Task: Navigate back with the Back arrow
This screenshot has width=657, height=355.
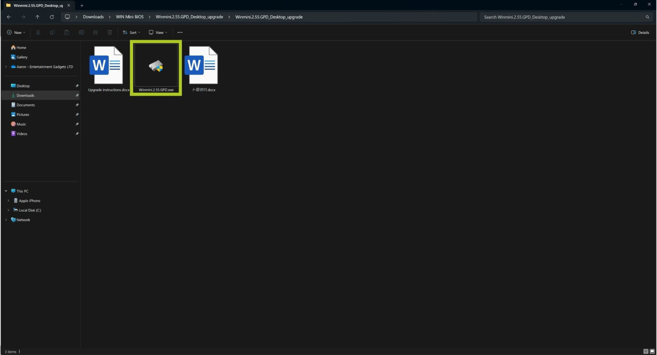Action: pyautogui.click(x=9, y=17)
